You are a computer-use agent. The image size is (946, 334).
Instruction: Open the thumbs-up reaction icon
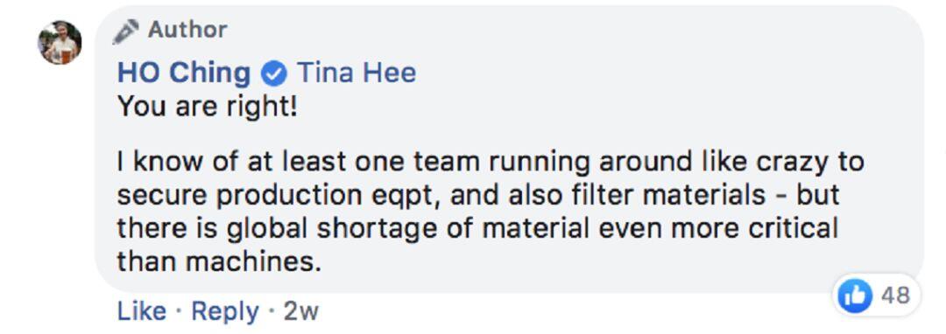(856, 296)
